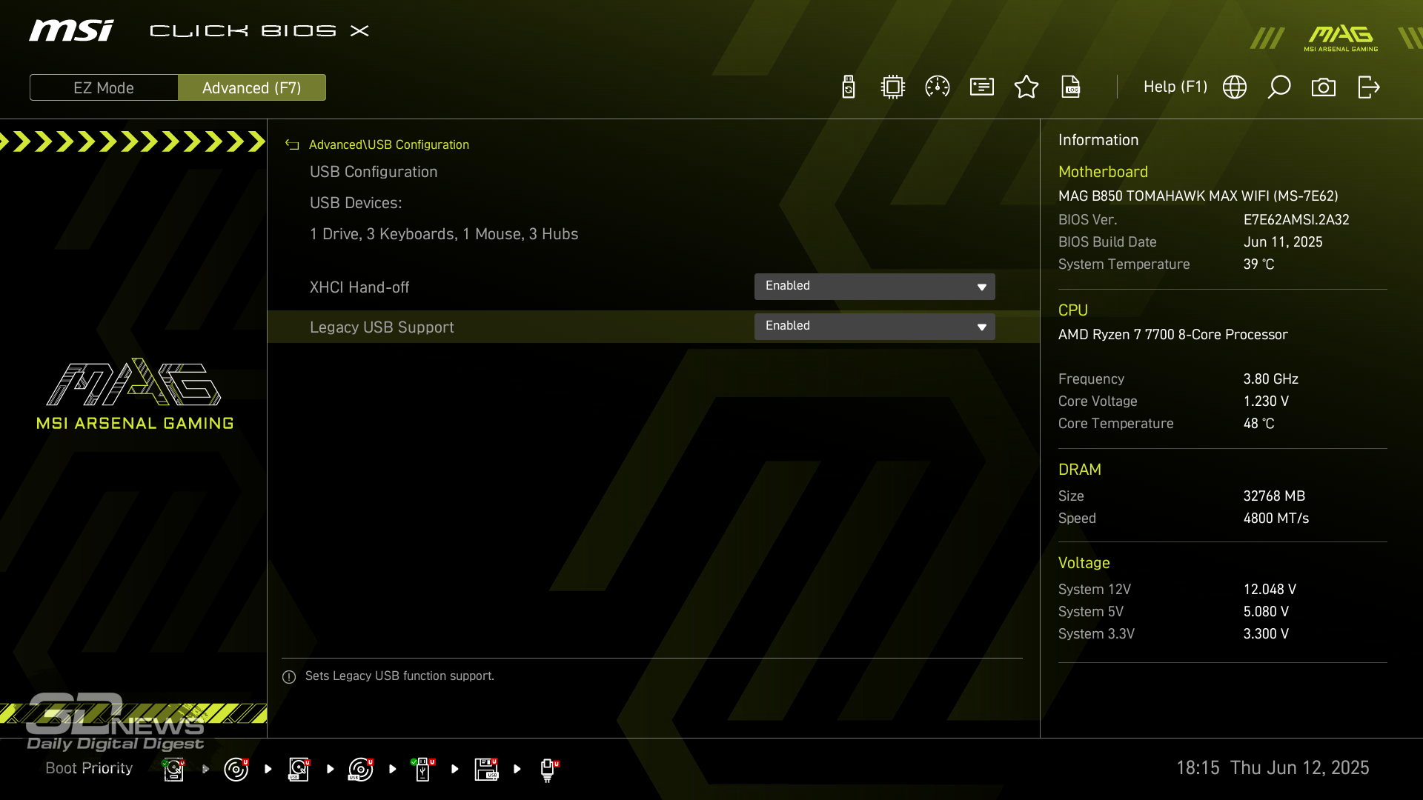Click the info icon beside help description
This screenshot has width=1423, height=800.
tap(289, 677)
